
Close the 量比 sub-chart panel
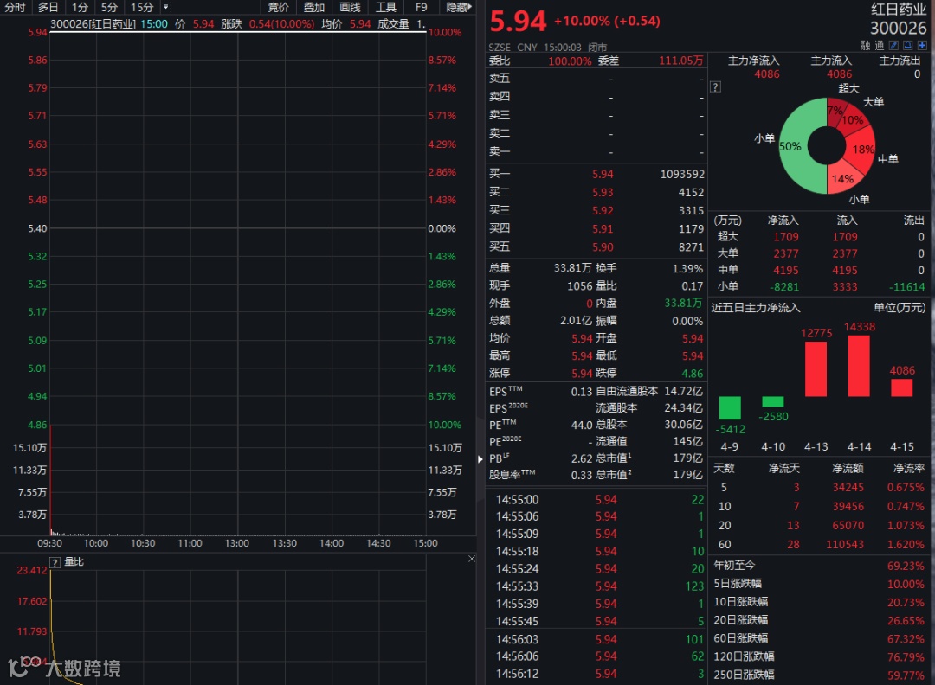coord(472,559)
